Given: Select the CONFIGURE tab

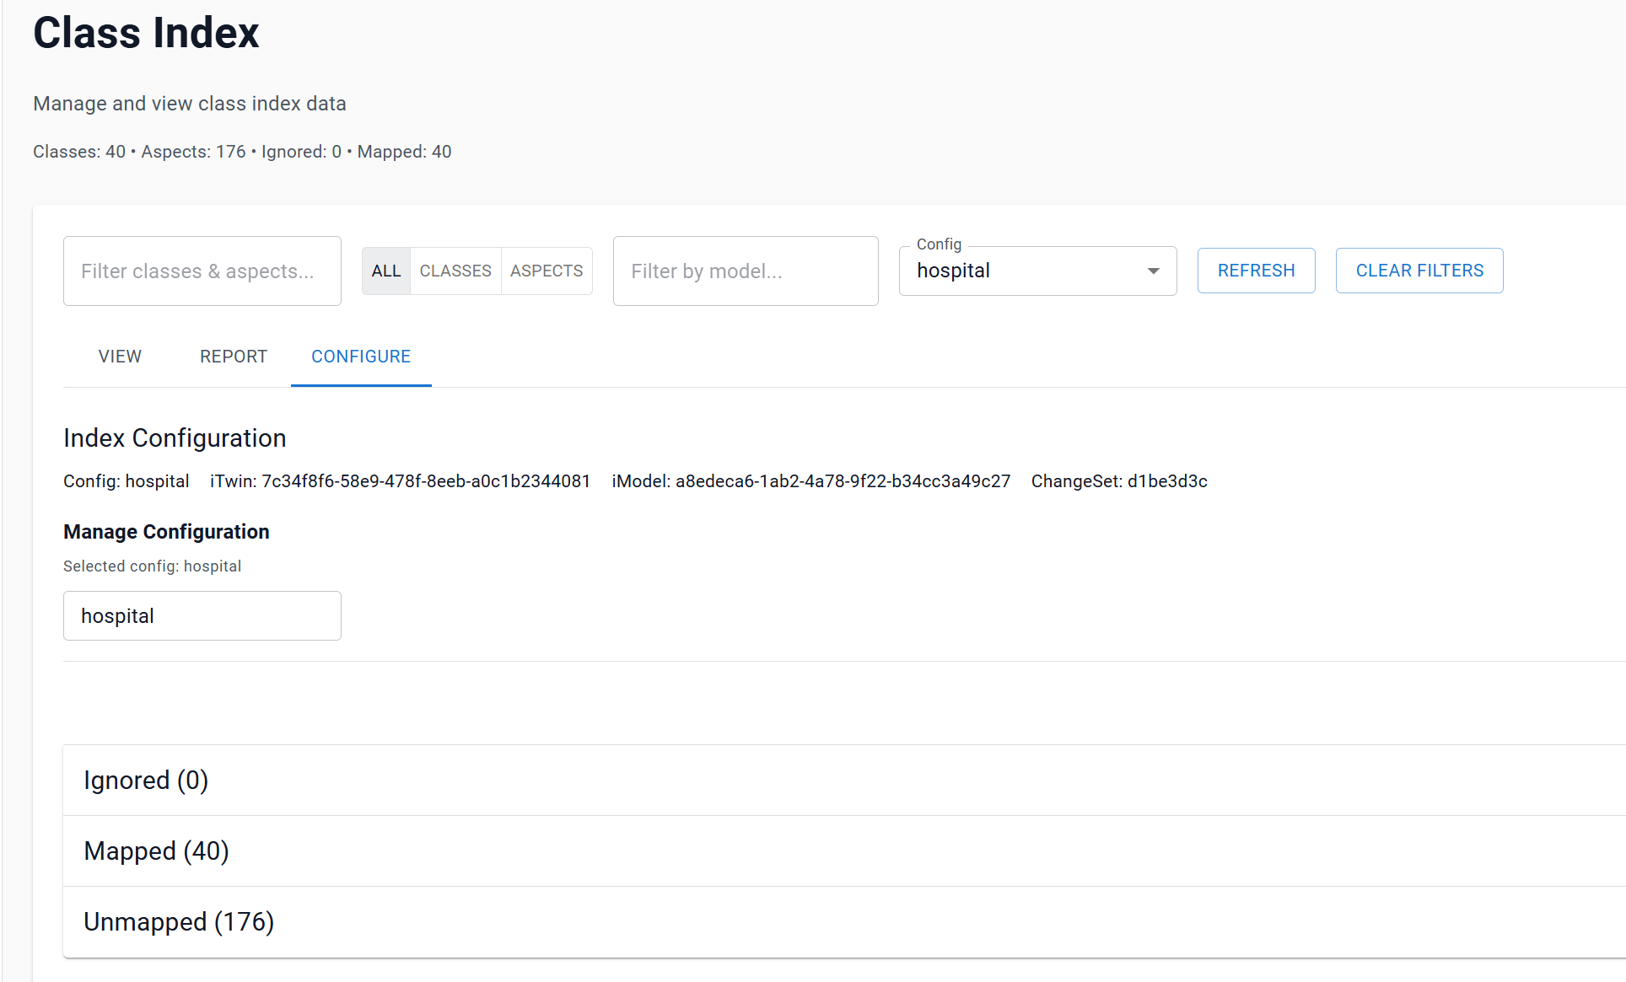Looking at the screenshot, I should [x=361, y=357].
